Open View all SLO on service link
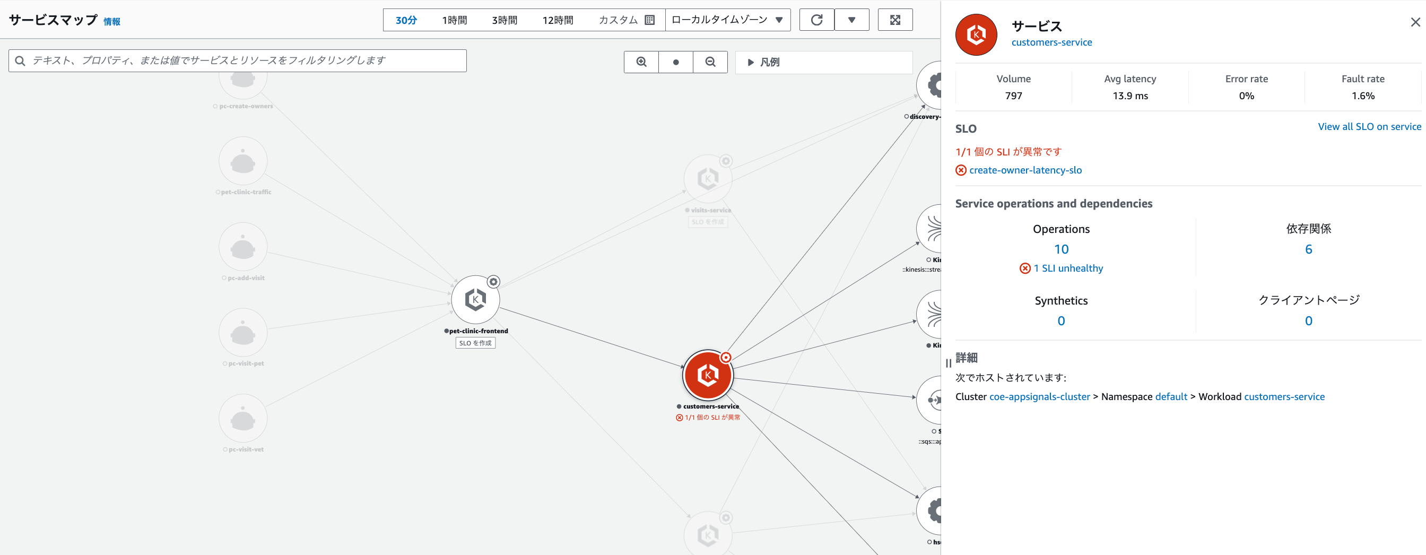The height and width of the screenshot is (555, 1426). [1369, 126]
